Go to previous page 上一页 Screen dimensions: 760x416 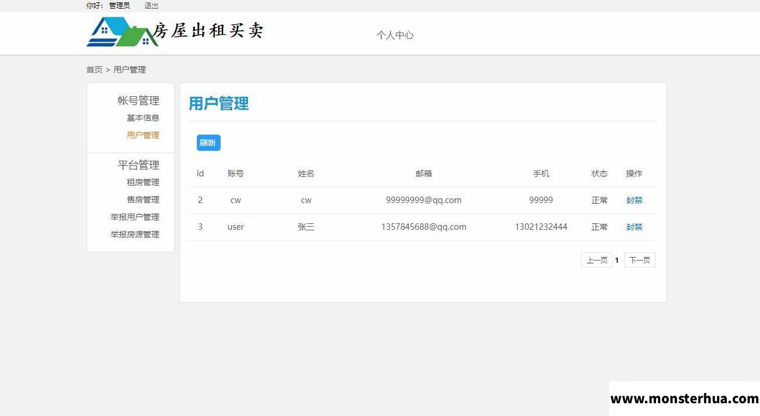597,260
